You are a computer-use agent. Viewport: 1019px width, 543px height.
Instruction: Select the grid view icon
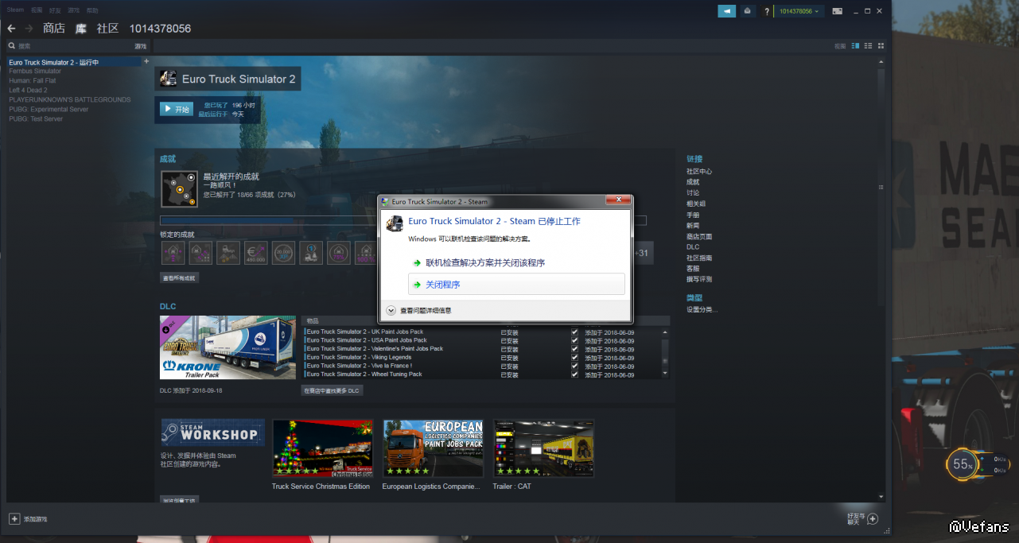coord(881,46)
